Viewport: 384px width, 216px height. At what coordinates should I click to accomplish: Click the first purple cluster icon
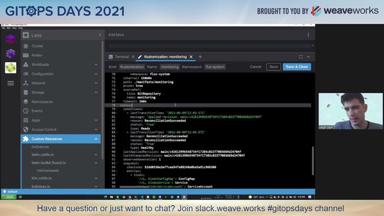click(11, 39)
